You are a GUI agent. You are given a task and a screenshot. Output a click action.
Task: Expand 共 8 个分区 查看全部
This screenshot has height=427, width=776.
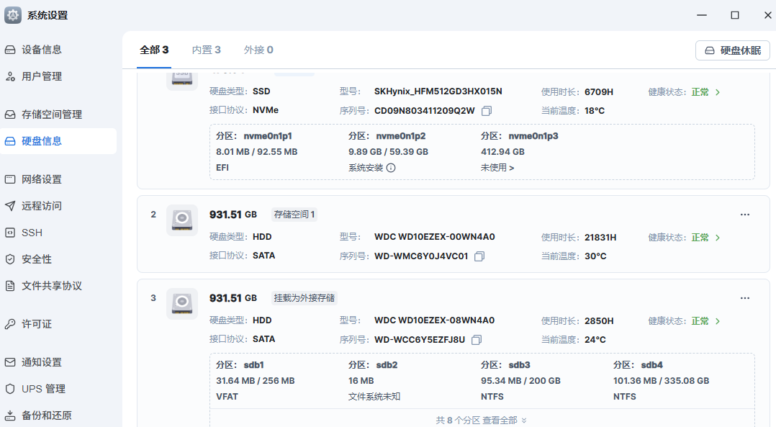coord(481,420)
